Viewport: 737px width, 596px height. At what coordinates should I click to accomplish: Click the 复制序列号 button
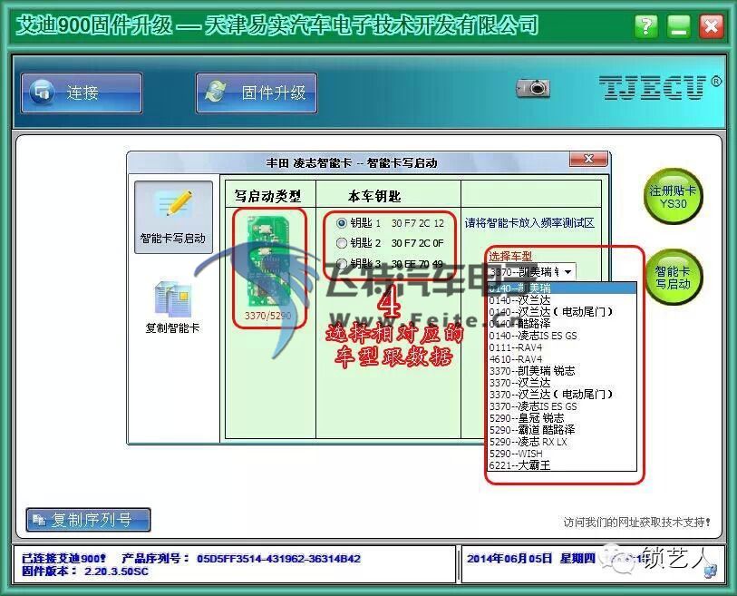[88, 520]
